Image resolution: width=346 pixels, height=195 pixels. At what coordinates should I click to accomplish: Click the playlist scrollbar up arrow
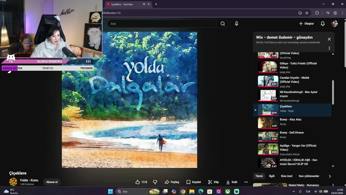333,54
